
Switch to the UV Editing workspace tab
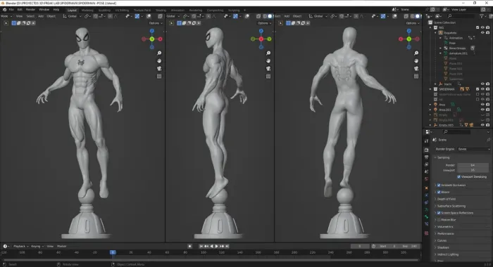(x=122, y=11)
